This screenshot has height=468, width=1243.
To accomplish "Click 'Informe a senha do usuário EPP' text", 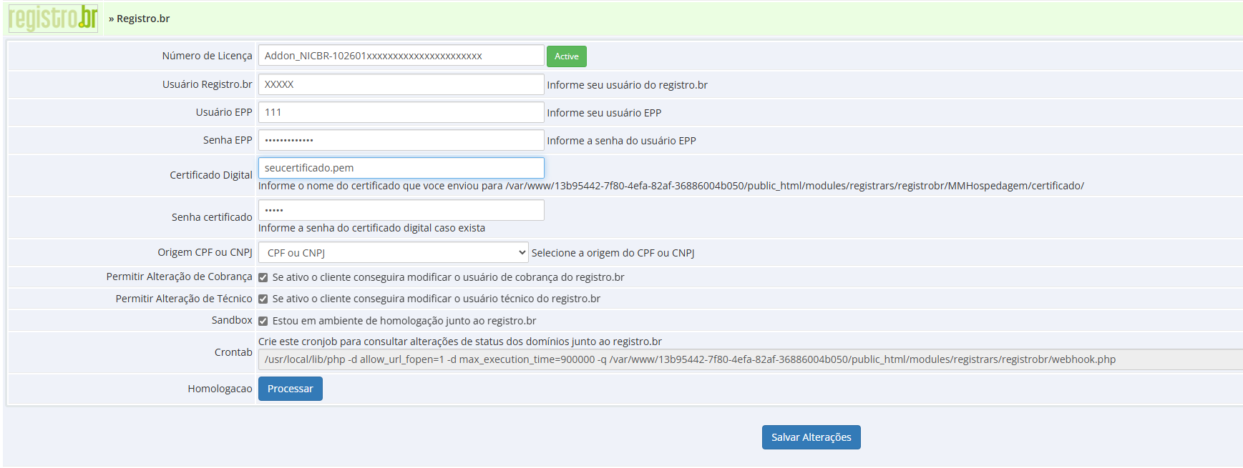I will pyautogui.click(x=621, y=141).
